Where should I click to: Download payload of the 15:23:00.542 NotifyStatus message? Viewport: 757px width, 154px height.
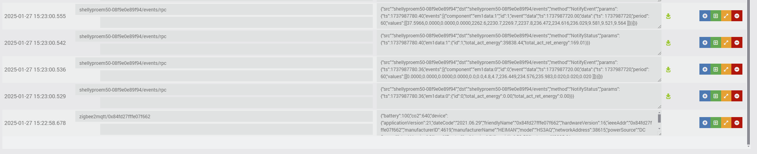pyautogui.click(x=668, y=43)
